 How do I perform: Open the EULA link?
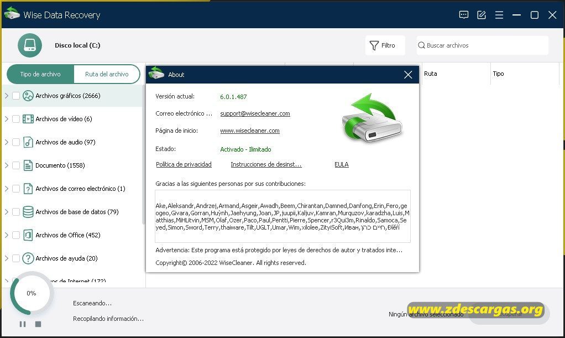(341, 164)
